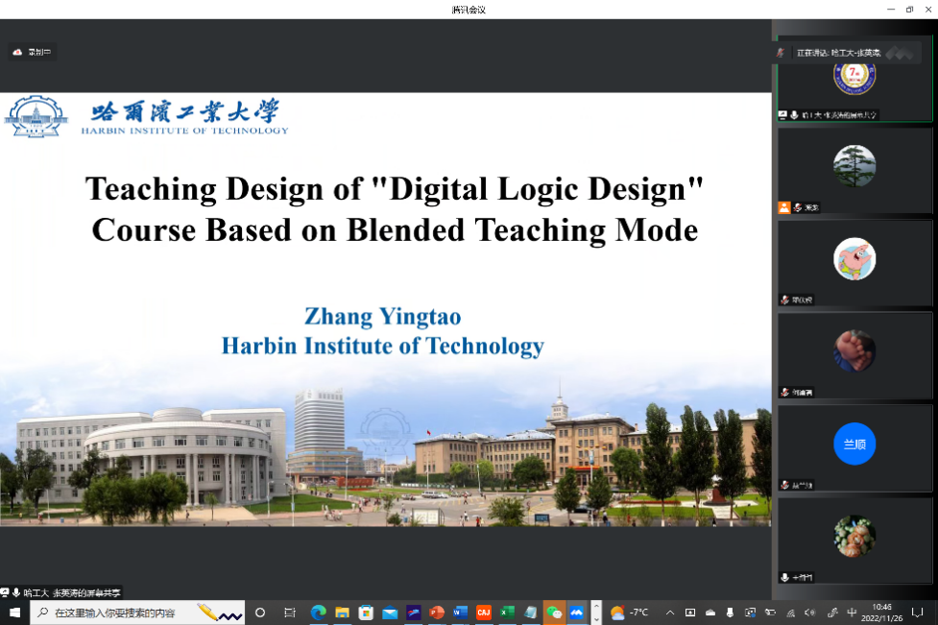Image resolution: width=938 pixels, height=625 pixels.
Task: Click the recording indicator in top-left corner
Action: pyautogui.click(x=33, y=53)
